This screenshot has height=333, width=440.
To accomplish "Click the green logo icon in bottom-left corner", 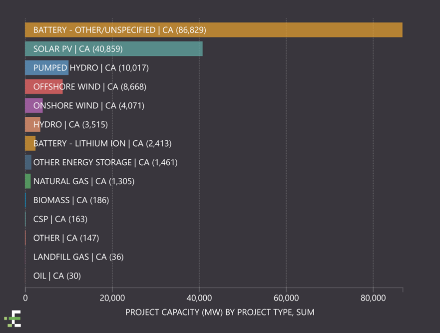I will (13, 318).
